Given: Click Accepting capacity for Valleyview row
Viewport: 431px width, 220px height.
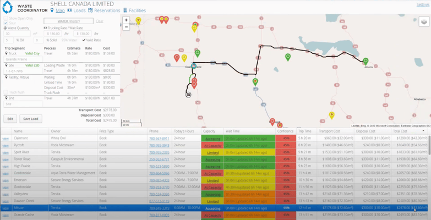Looking at the screenshot, I should click(x=213, y=194).
